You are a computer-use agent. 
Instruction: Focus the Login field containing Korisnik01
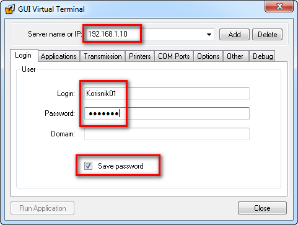tap(167, 94)
